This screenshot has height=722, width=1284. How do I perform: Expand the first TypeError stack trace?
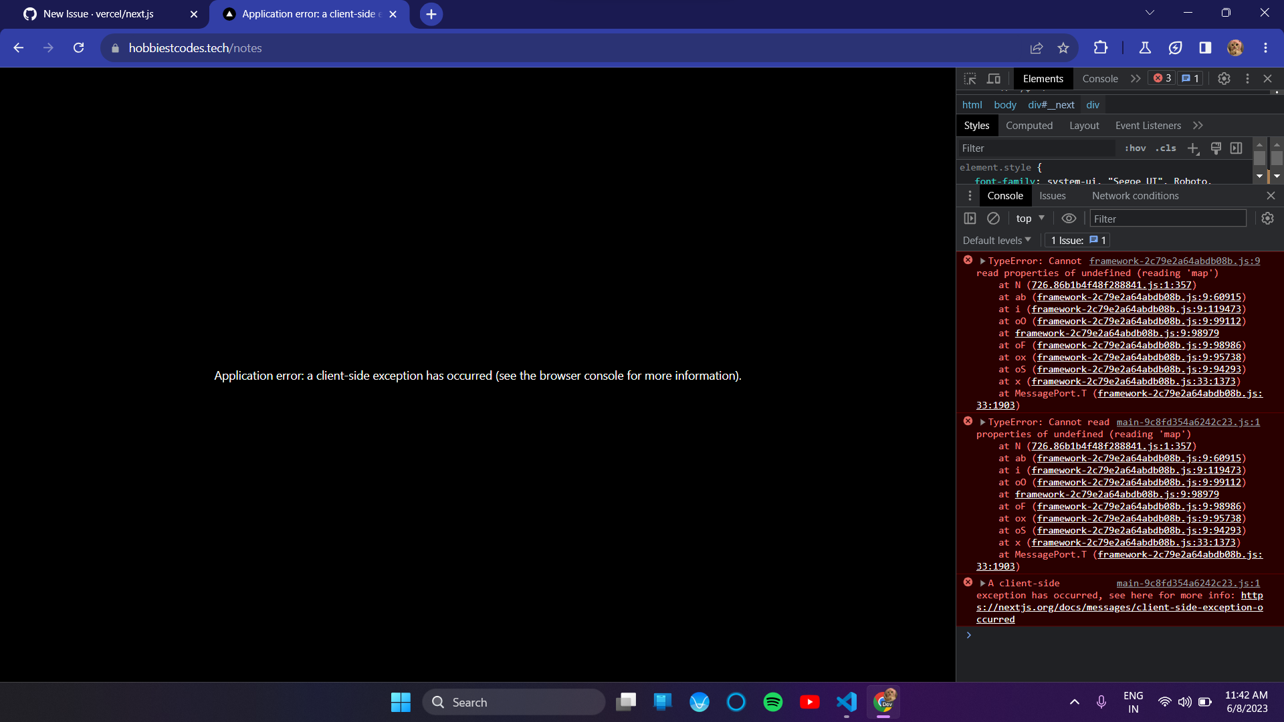pos(982,261)
